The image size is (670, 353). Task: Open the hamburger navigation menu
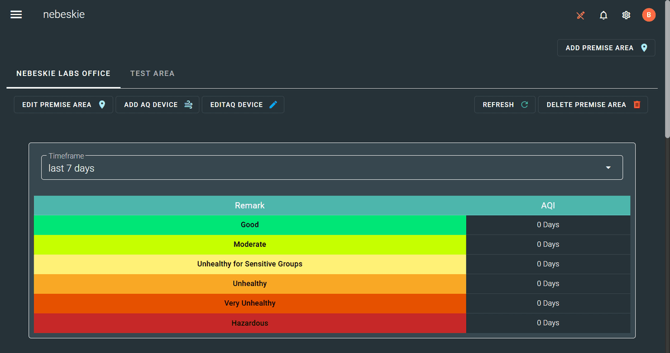click(x=16, y=15)
